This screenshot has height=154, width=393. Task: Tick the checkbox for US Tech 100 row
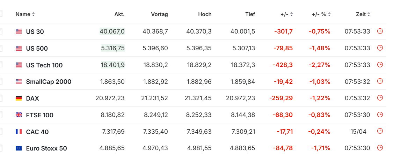pyautogui.click(x=1, y=65)
